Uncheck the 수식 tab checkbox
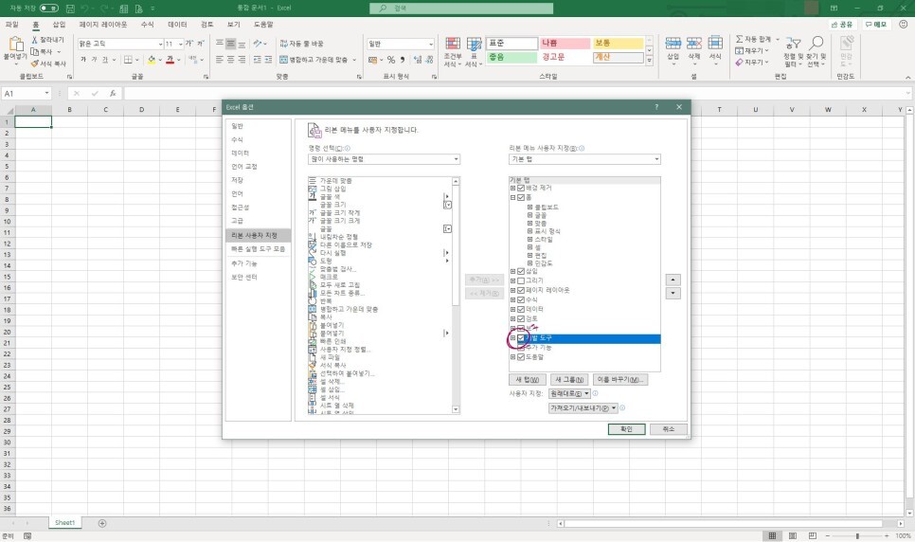915x542 pixels. (x=521, y=299)
